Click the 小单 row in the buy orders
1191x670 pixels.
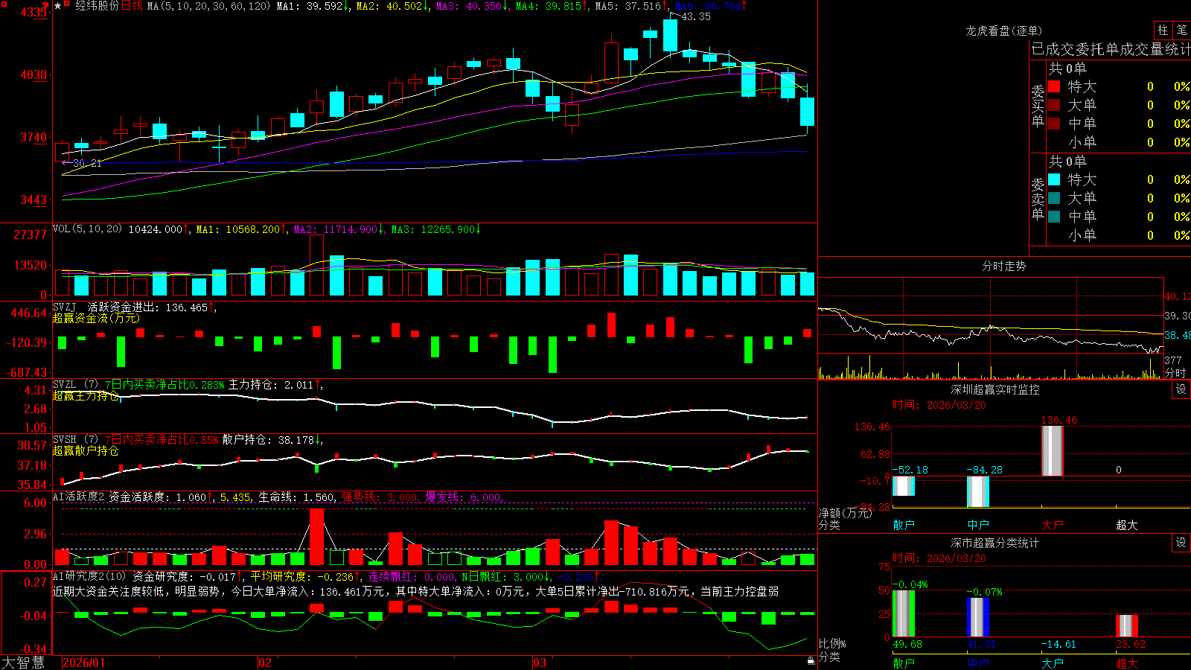tap(1119, 142)
